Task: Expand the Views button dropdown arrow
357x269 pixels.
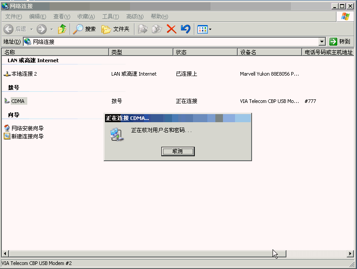Action: pos(210,29)
